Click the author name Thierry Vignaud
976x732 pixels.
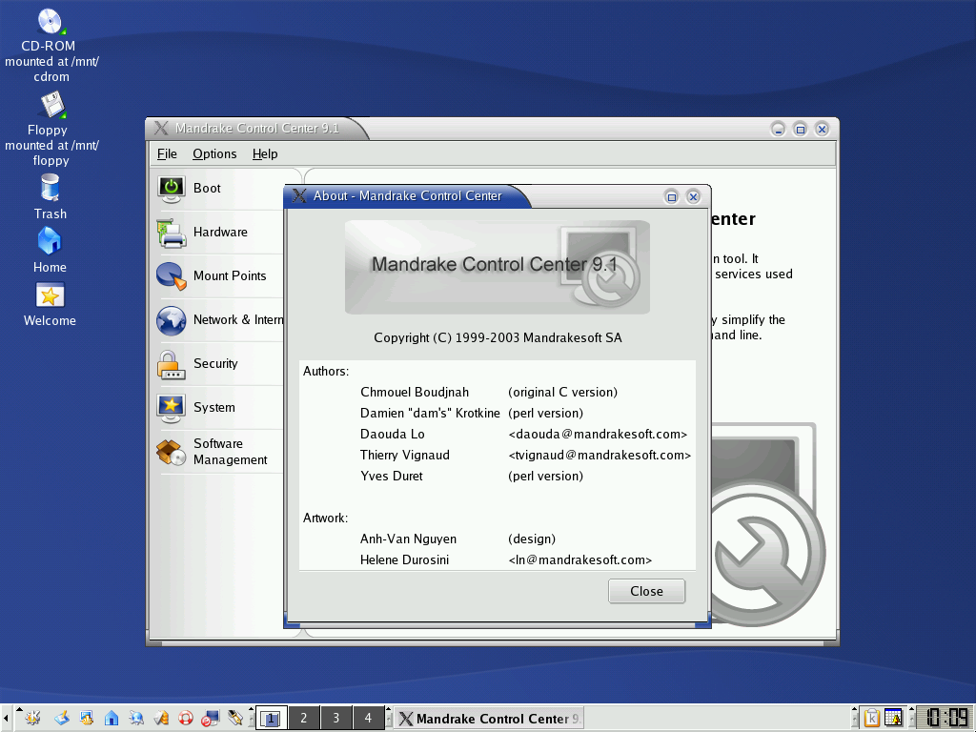pyautogui.click(x=404, y=455)
